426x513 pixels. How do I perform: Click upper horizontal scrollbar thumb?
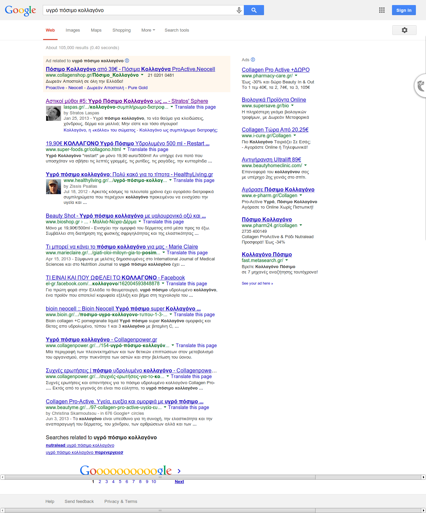tap(160, 477)
